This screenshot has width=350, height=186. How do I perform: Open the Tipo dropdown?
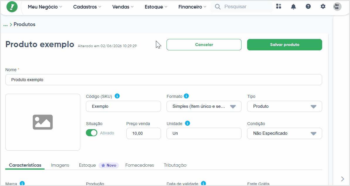tap(284, 106)
